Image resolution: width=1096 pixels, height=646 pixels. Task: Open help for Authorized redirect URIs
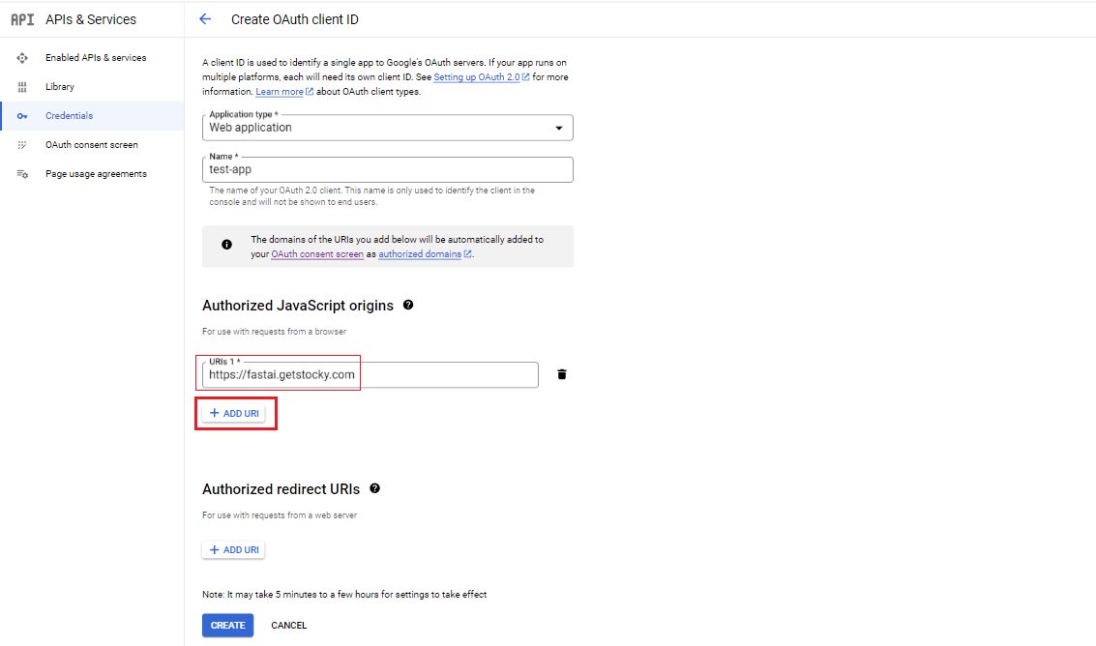point(374,488)
